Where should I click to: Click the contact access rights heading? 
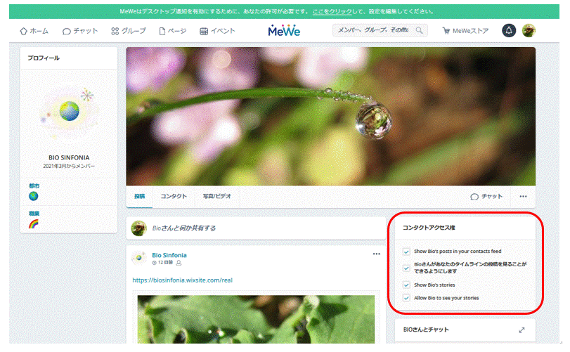tap(429, 228)
